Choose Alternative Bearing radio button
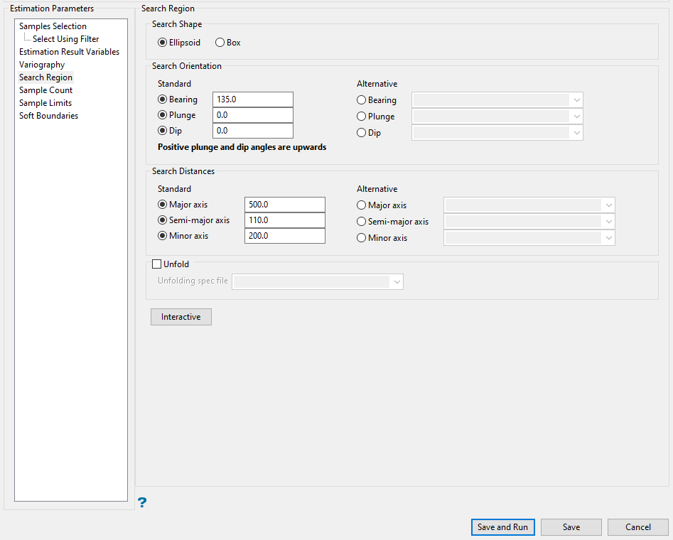 click(362, 100)
